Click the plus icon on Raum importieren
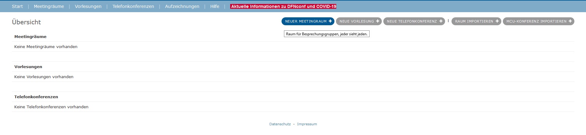This screenshot has height=135, width=586. [497, 21]
